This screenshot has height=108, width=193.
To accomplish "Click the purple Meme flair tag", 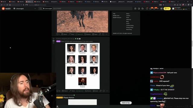I will coord(58,41).
